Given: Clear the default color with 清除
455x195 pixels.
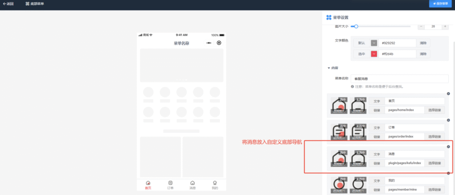Looking at the screenshot, I should pyautogui.click(x=423, y=43).
